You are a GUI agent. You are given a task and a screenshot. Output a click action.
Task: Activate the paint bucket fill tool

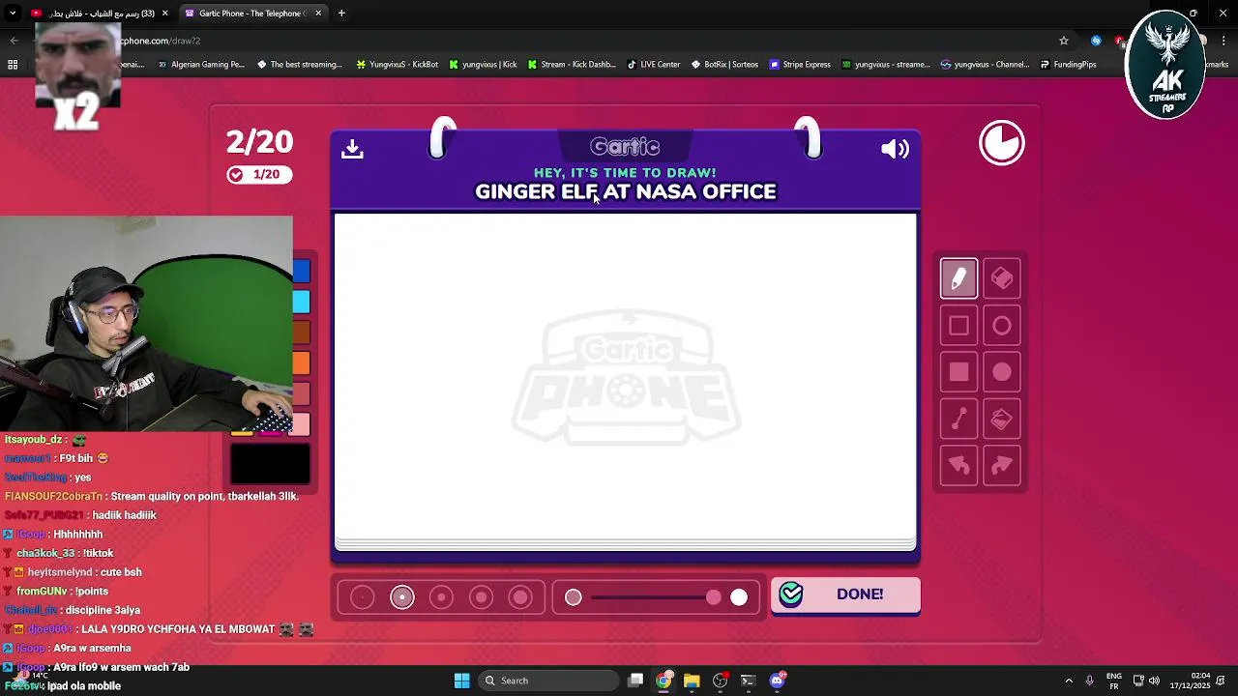(1002, 419)
